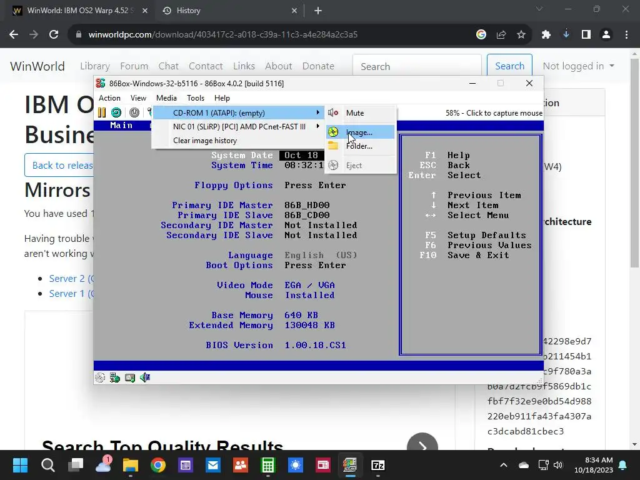Click the WinWorld Search button
The width and height of the screenshot is (640, 480).
pos(509,66)
